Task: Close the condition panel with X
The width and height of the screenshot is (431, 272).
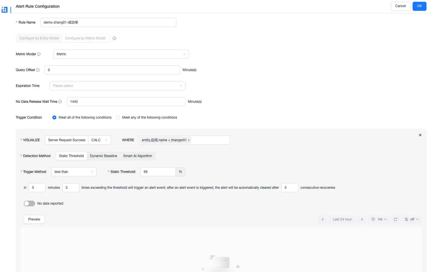Action: point(420,135)
